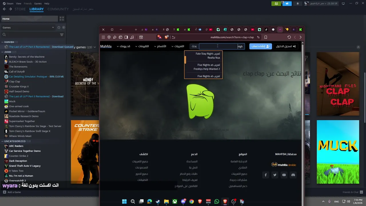Viewport: 366px width, 206px height.
Task: Click the Steam library search field
Action: (x=30, y=35)
